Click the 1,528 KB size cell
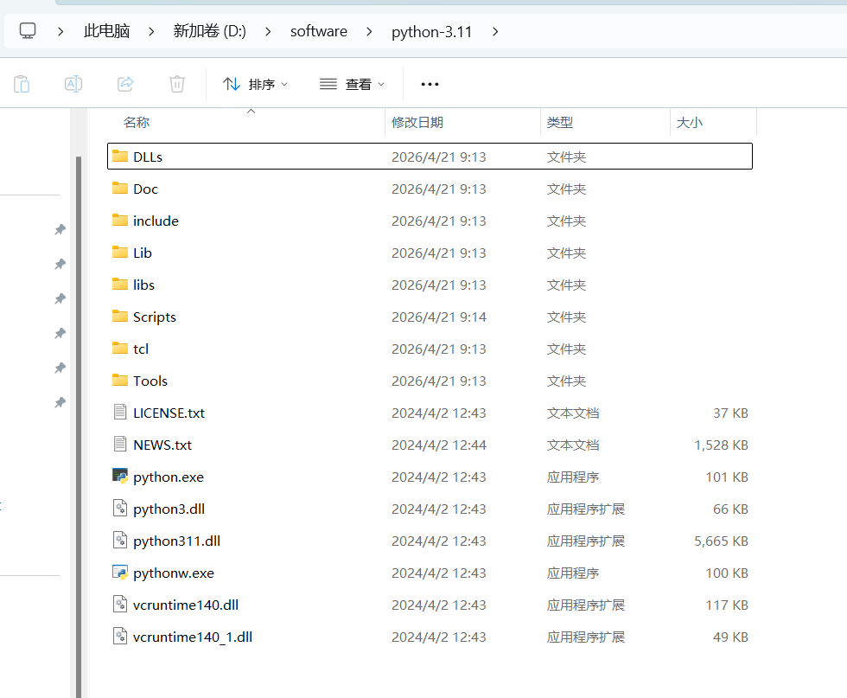The height and width of the screenshot is (698, 847). tap(721, 445)
